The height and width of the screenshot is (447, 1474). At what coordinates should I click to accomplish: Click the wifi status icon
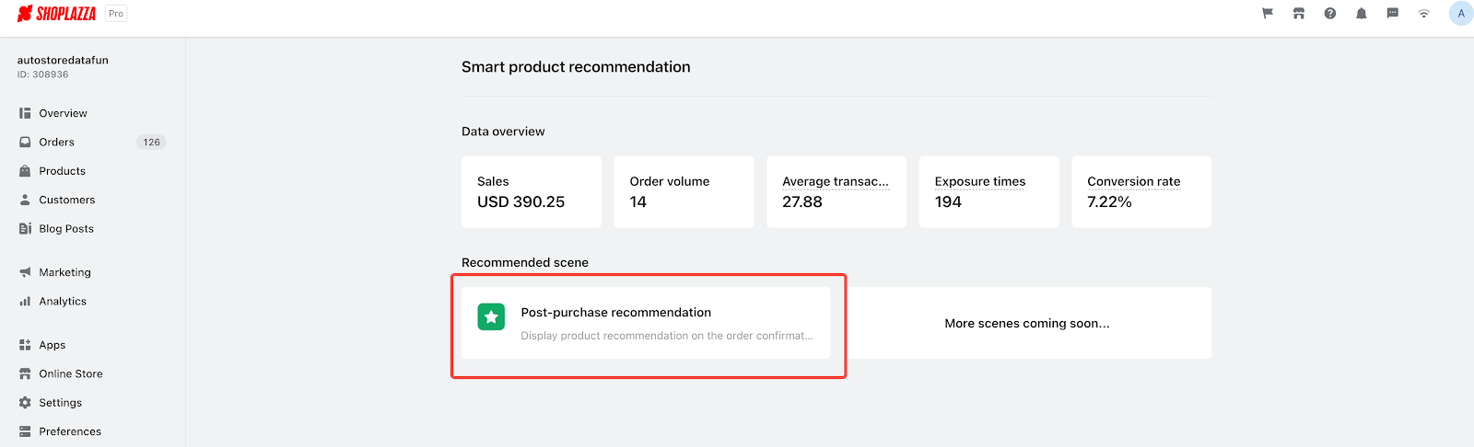coord(1424,13)
